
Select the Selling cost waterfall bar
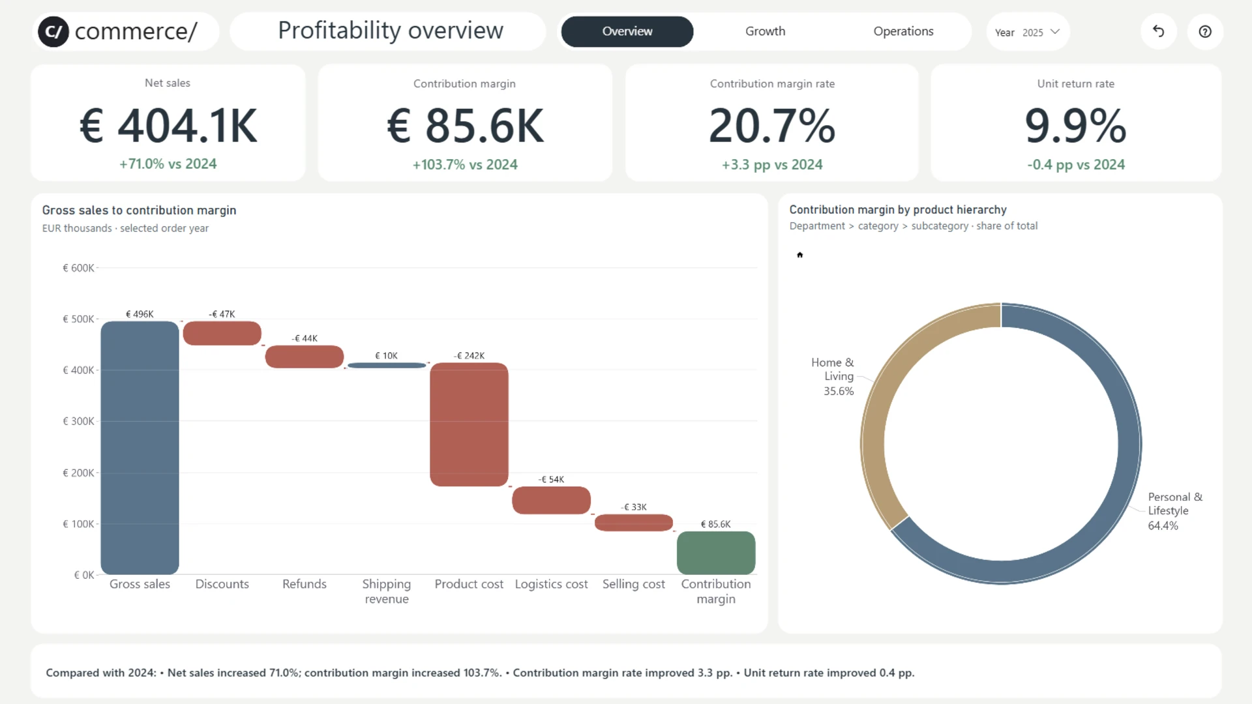[x=633, y=523]
